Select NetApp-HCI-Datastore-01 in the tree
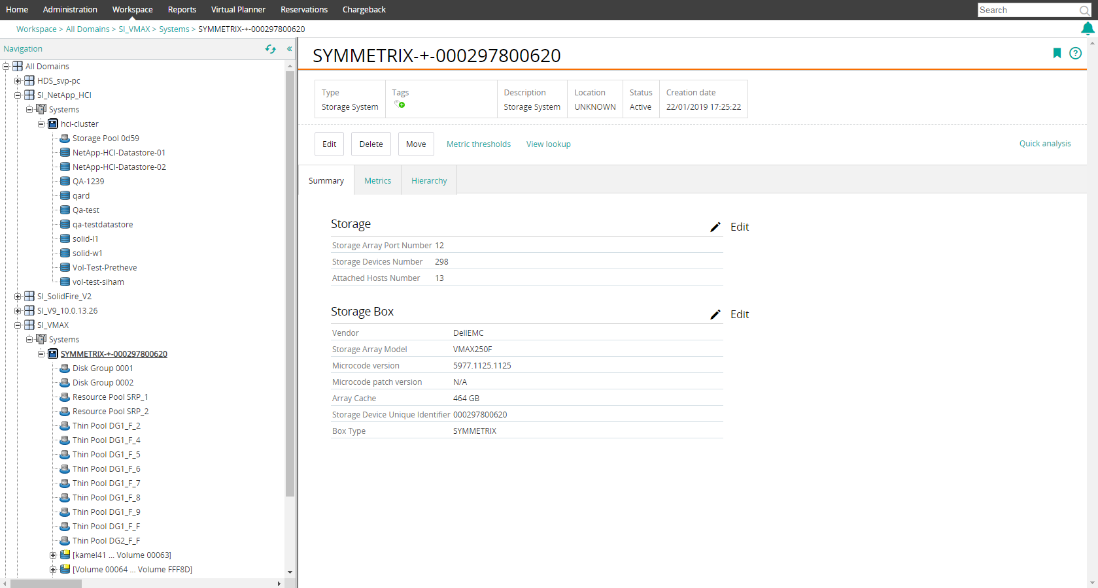Screen dimensions: 1098x588 tap(119, 153)
